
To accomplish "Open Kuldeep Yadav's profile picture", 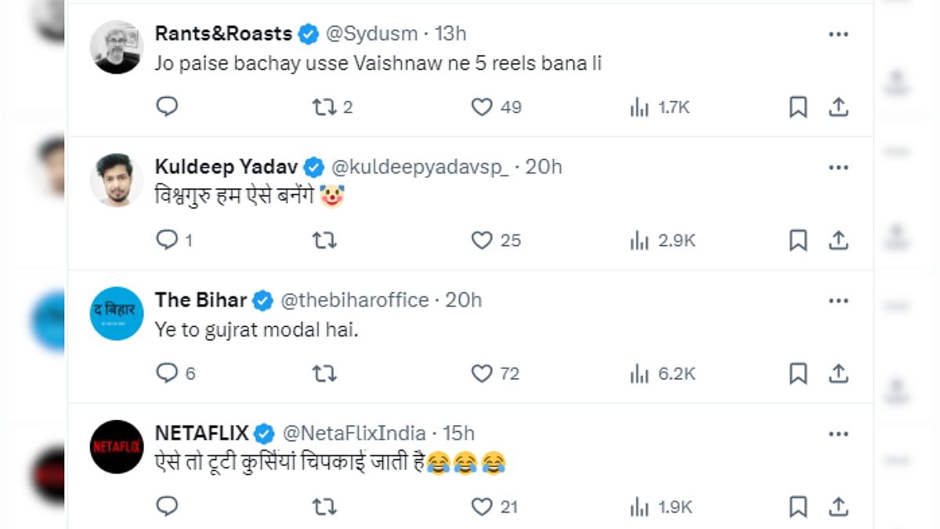I will (117, 180).
